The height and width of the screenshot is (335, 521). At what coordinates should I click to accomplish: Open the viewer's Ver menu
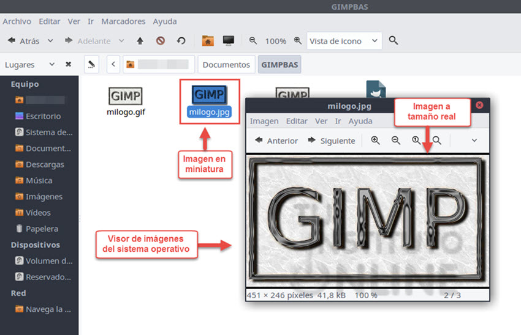(x=321, y=121)
